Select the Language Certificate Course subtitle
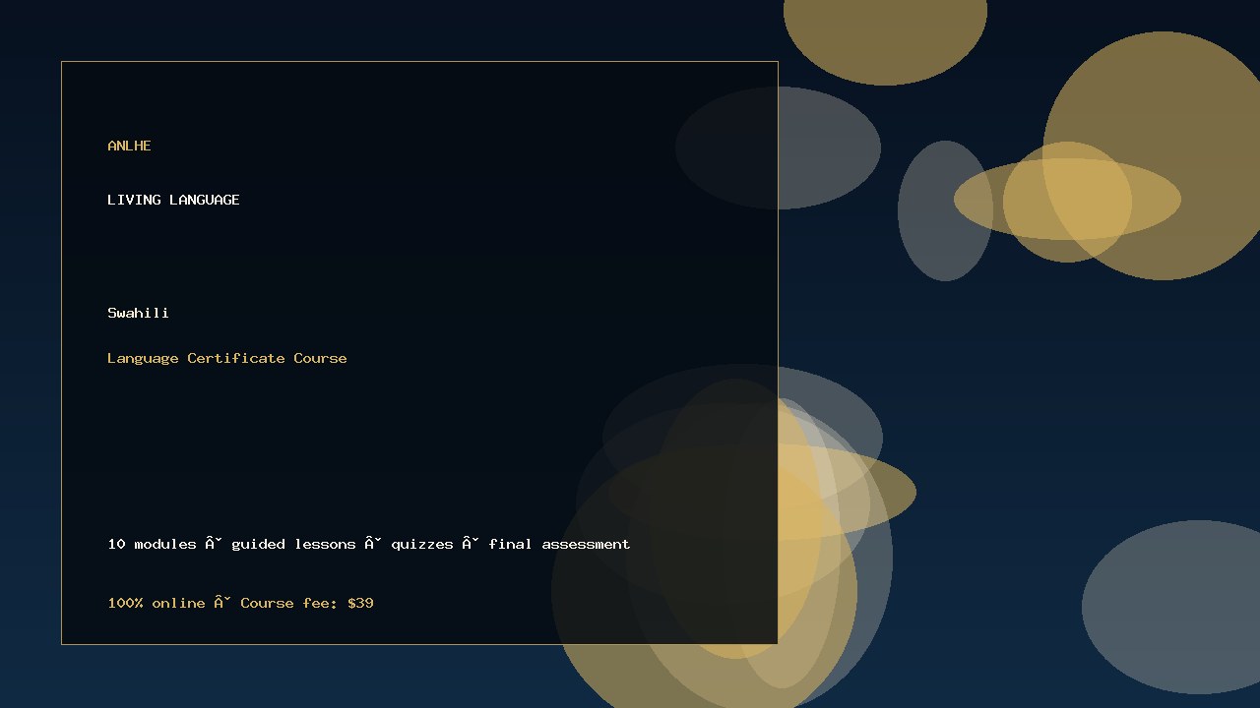Screen dimensions: 1260x708 pos(227,358)
